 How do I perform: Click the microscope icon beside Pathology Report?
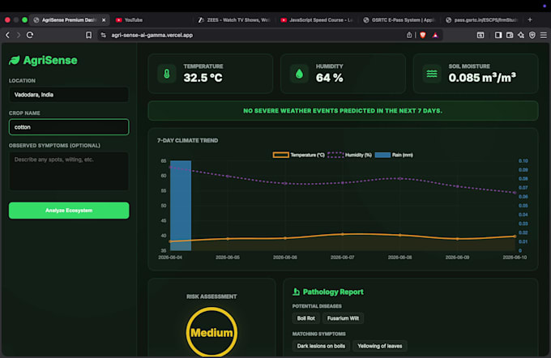tap(297, 292)
